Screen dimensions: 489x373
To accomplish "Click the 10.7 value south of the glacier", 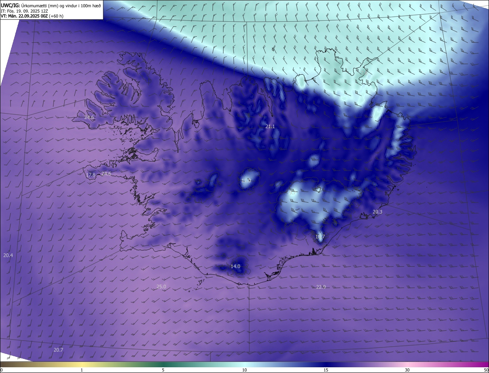I will click(320, 237).
